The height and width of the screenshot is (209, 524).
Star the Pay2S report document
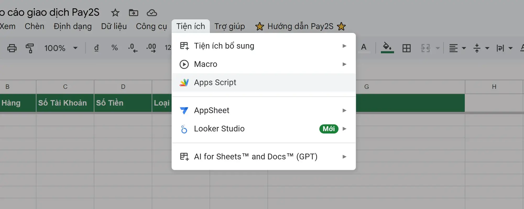coord(115,13)
